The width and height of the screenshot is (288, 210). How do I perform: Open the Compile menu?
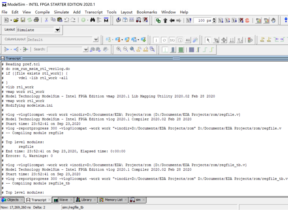(x=42, y=12)
